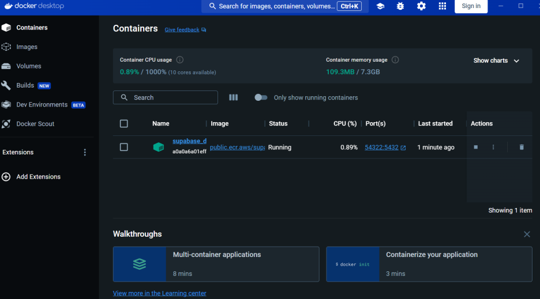The height and width of the screenshot is (299, 540).
Task: Click the Dev Environments sidebar icon
Action: tap(6, 105)
